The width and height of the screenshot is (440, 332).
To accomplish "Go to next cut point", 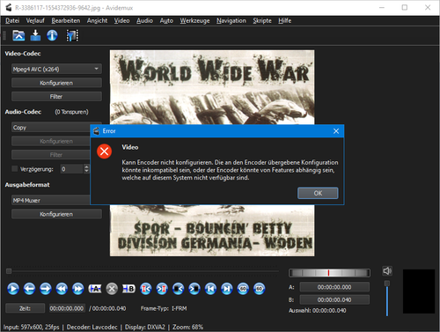I will click(x=162, y=289).
